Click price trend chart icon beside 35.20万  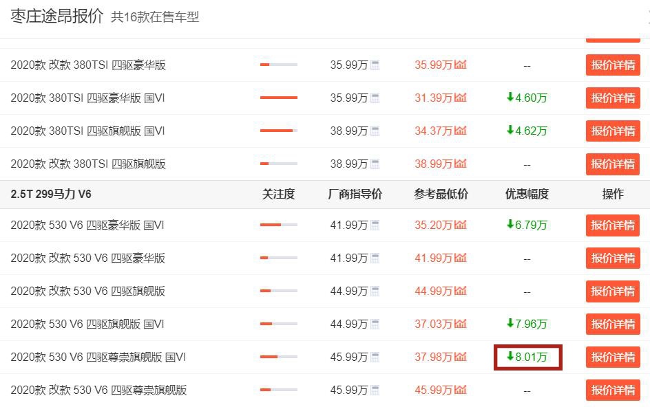[460, 225]
